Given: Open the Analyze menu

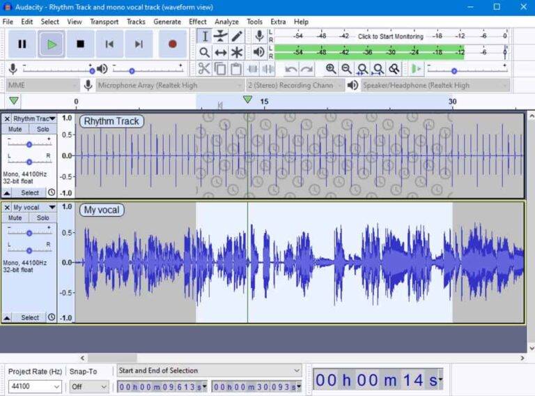Looking at the screenshot, I should pyautogui.click(x=226, y=22).
